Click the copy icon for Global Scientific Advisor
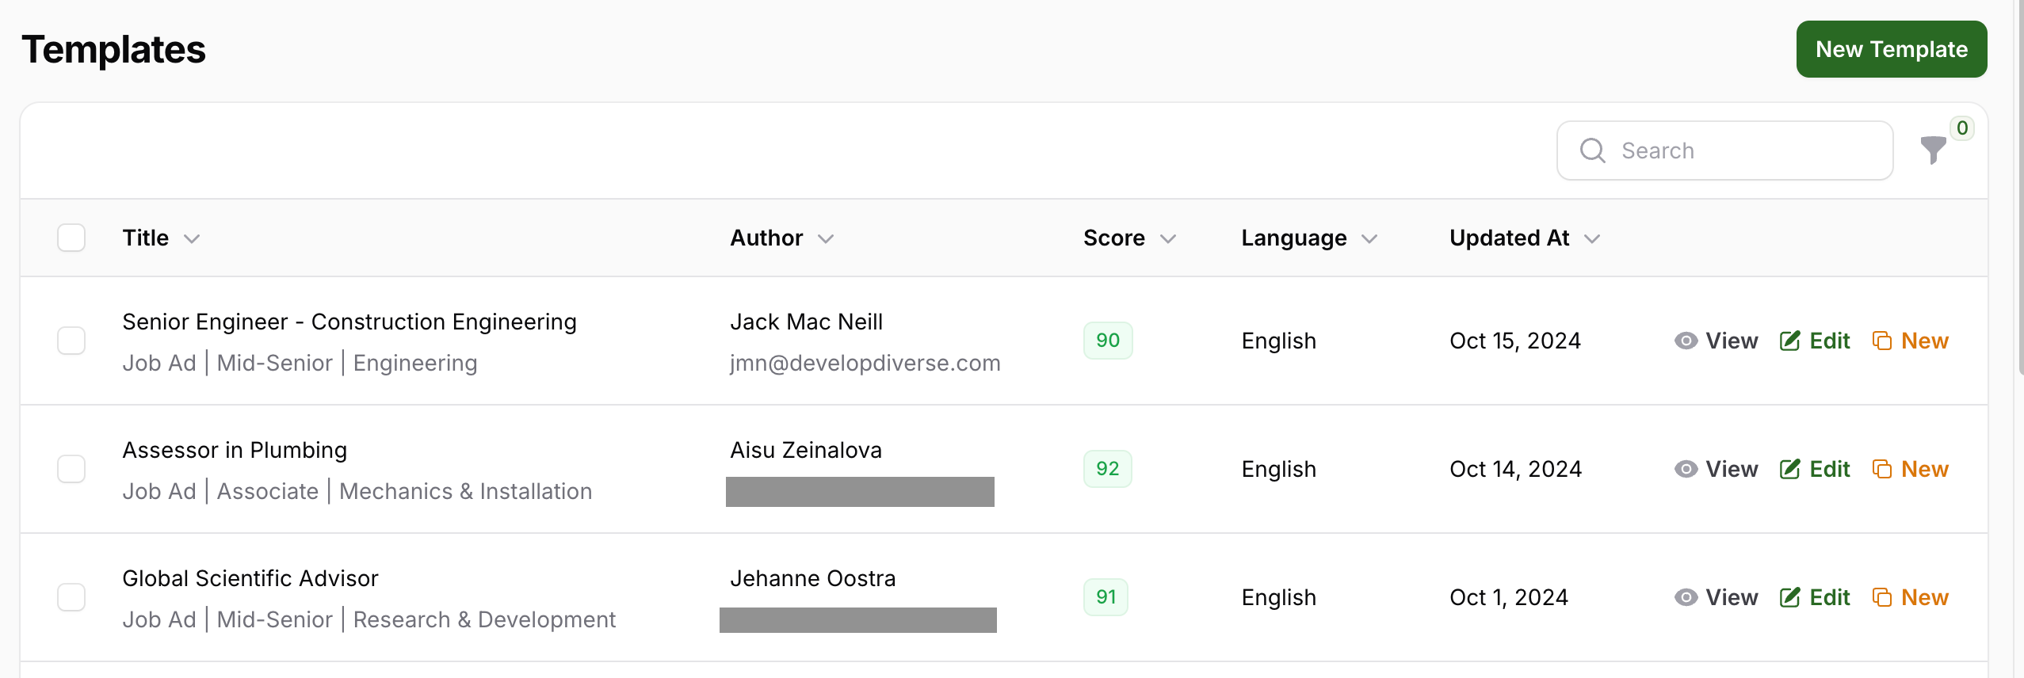 point(1882,597)
